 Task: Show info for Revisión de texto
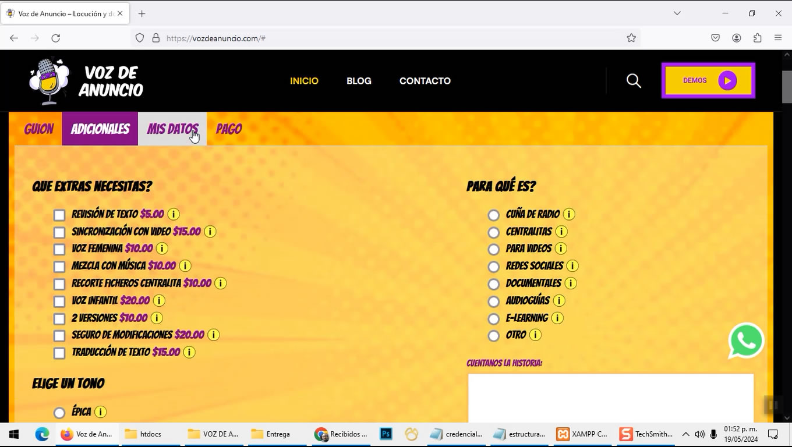[x=174, y=214]
